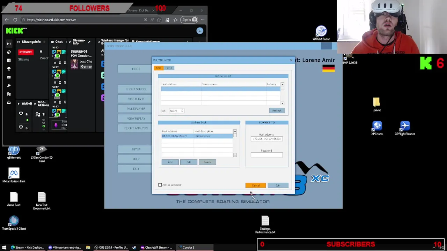The image size is (447, 251).
Task: Switch to the JOIN tab in Multiplayer dialog
Action: point(159,68)
